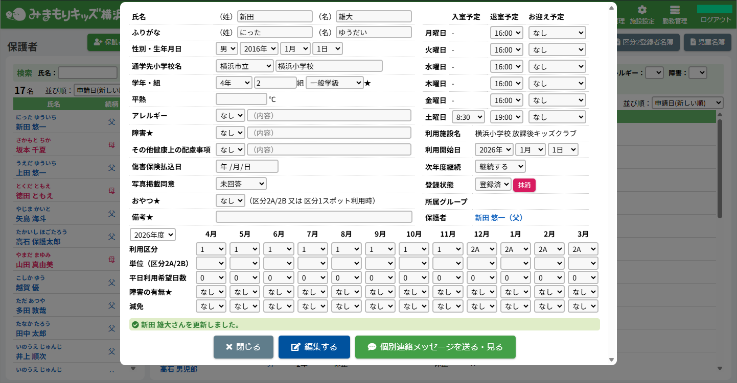This screenshot has height=383, width=737.
Task: Click the みまもりキッズ logo icon
Action: point(19,14)
